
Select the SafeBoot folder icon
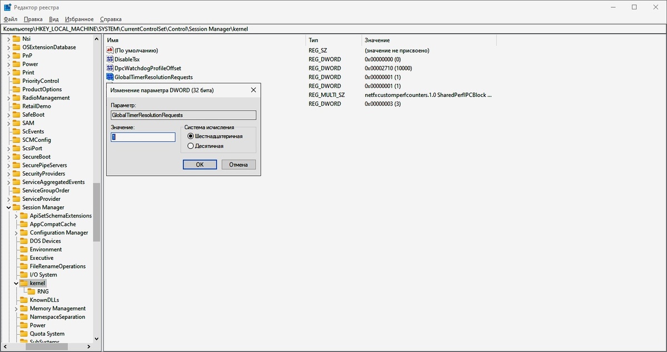pos(16,115)
